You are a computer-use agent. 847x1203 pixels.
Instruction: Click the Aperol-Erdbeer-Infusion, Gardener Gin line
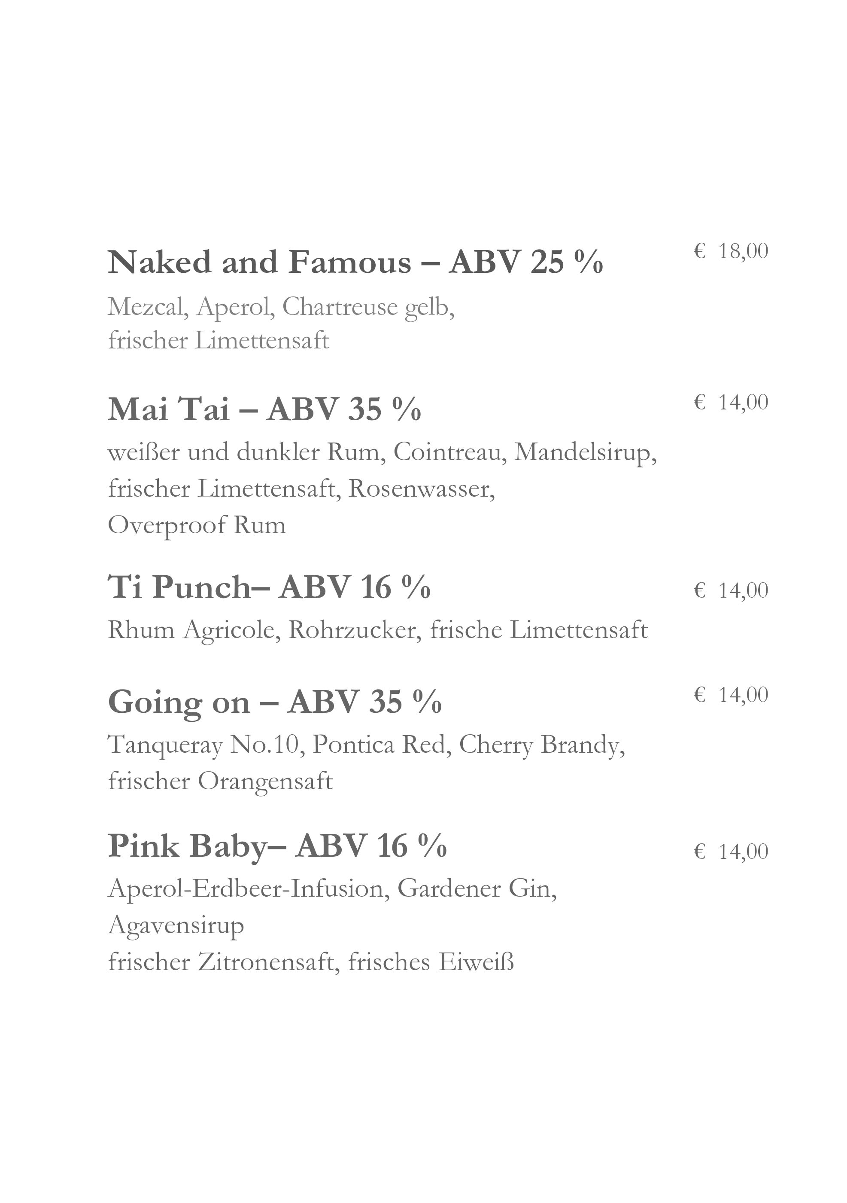click(x=332, y=889)
